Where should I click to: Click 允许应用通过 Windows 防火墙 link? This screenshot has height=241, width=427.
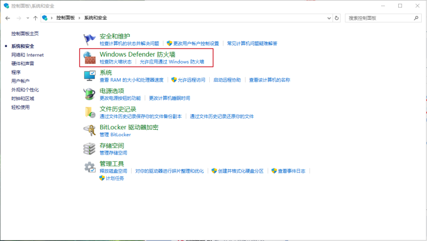click(172, 61)
